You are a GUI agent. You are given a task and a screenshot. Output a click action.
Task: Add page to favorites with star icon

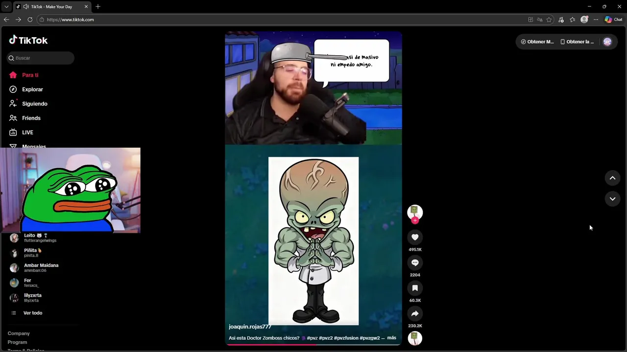tap(549, 20)
